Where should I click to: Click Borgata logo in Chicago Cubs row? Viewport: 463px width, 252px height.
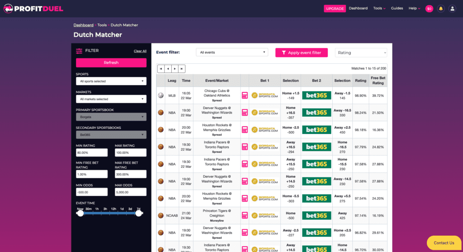tap(265, 95)
